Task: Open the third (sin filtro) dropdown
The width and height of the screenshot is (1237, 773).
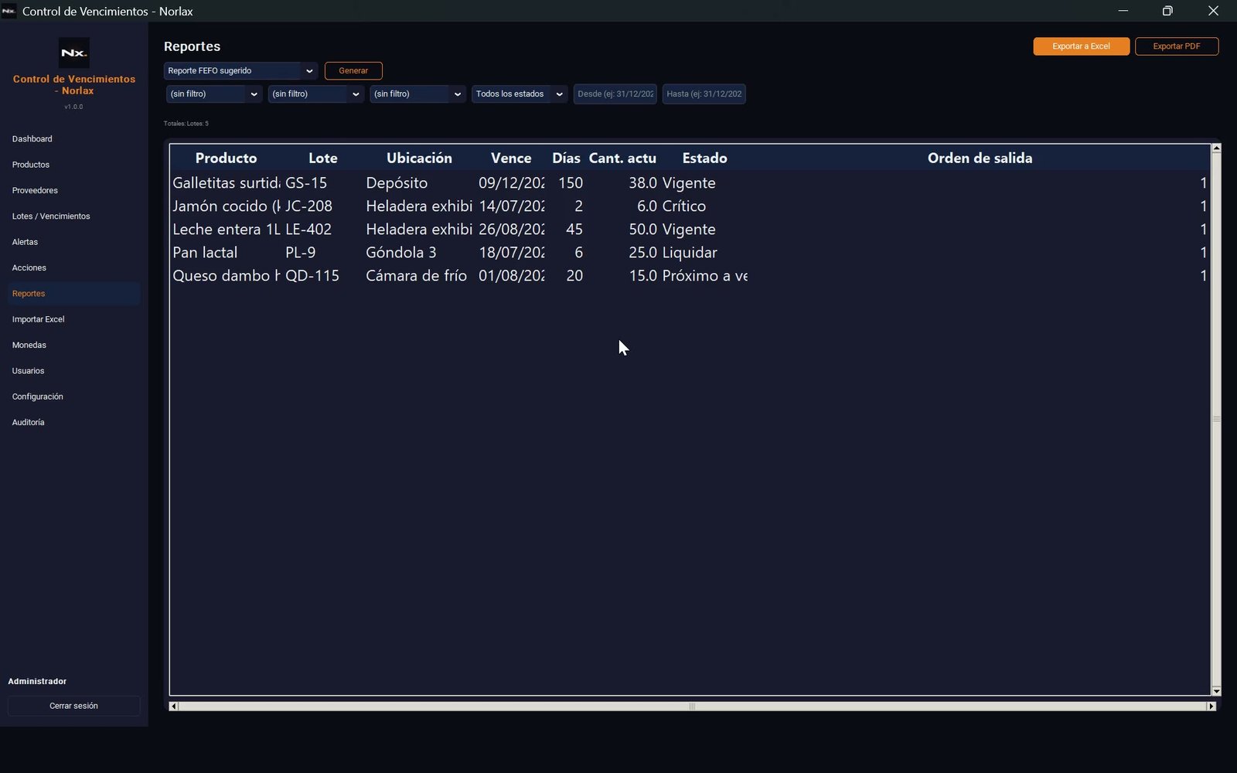Action: (x=418, y=94)
